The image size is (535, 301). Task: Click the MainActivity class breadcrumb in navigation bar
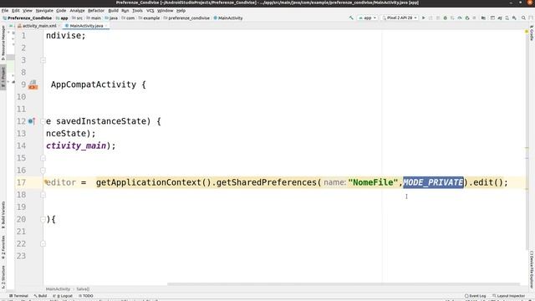tap(228, 18)
